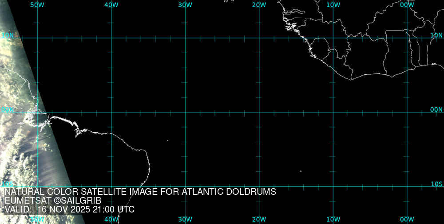Click the 20W longitude label along the top edge
The height and width of the screenshot is (224, 444).
tap(259, 5)
